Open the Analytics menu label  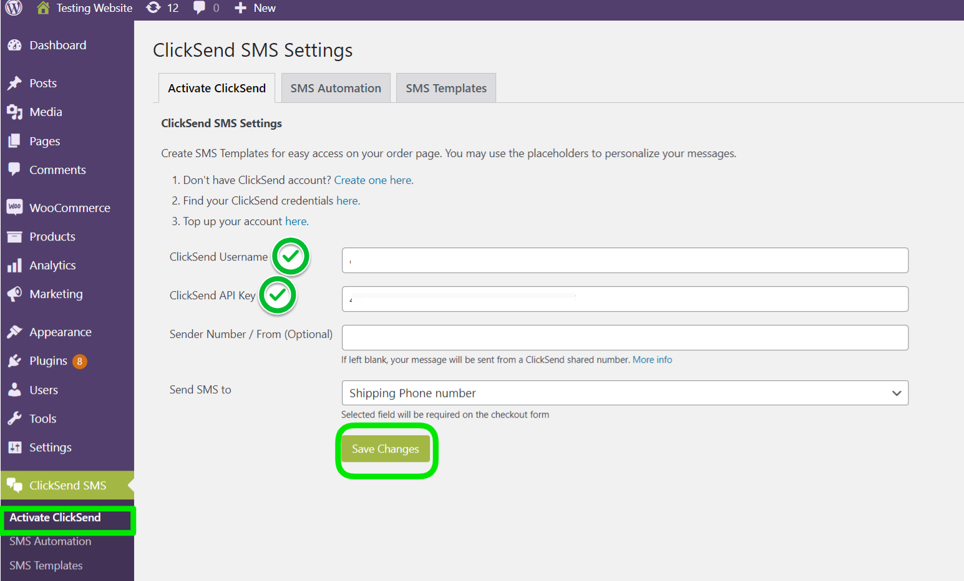(x=52, y=266)
